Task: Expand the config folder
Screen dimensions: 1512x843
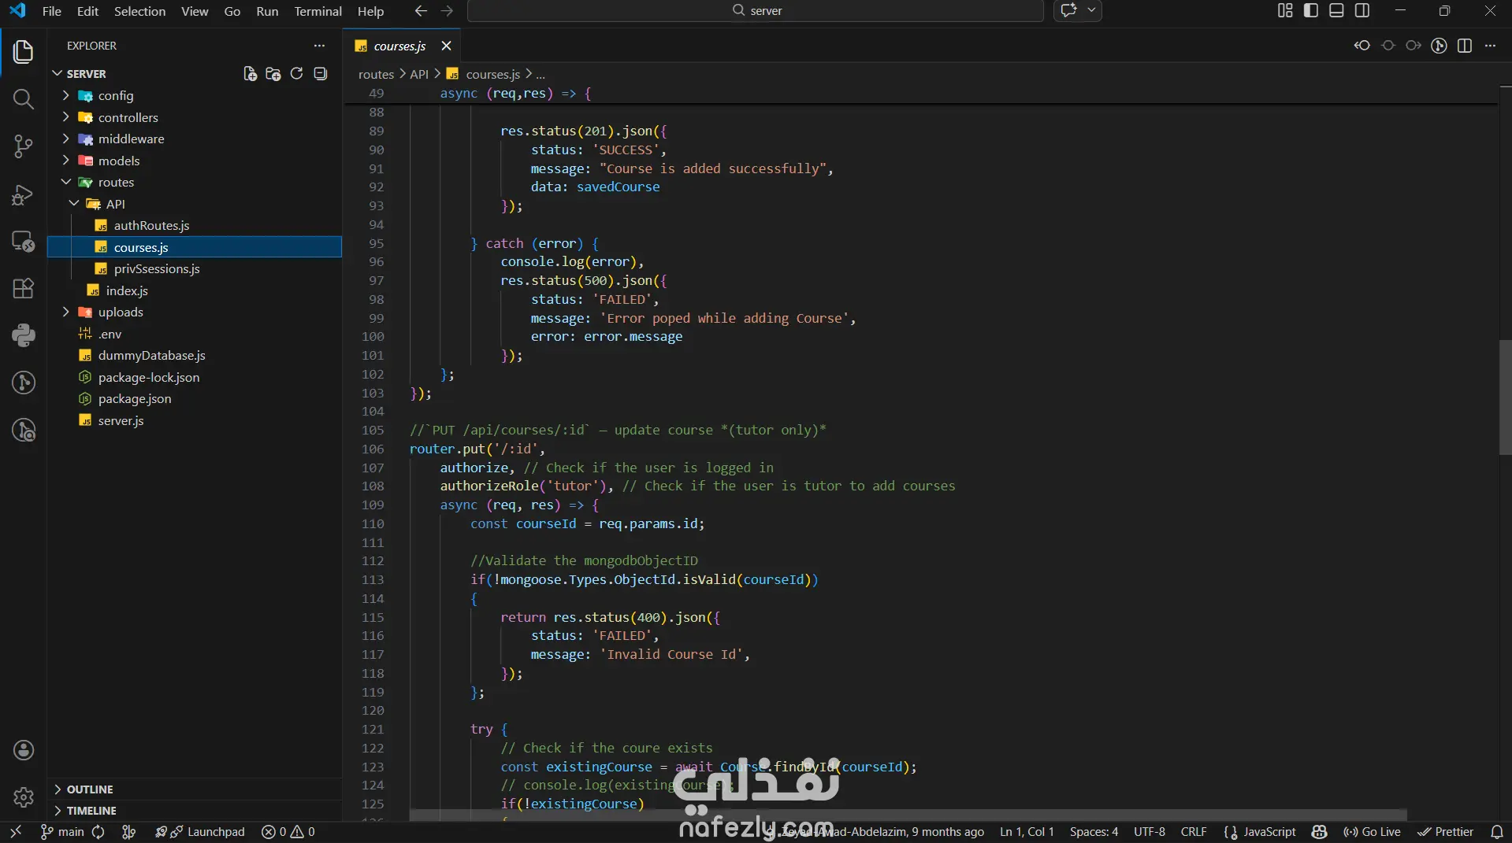Action: click(66, 95)
